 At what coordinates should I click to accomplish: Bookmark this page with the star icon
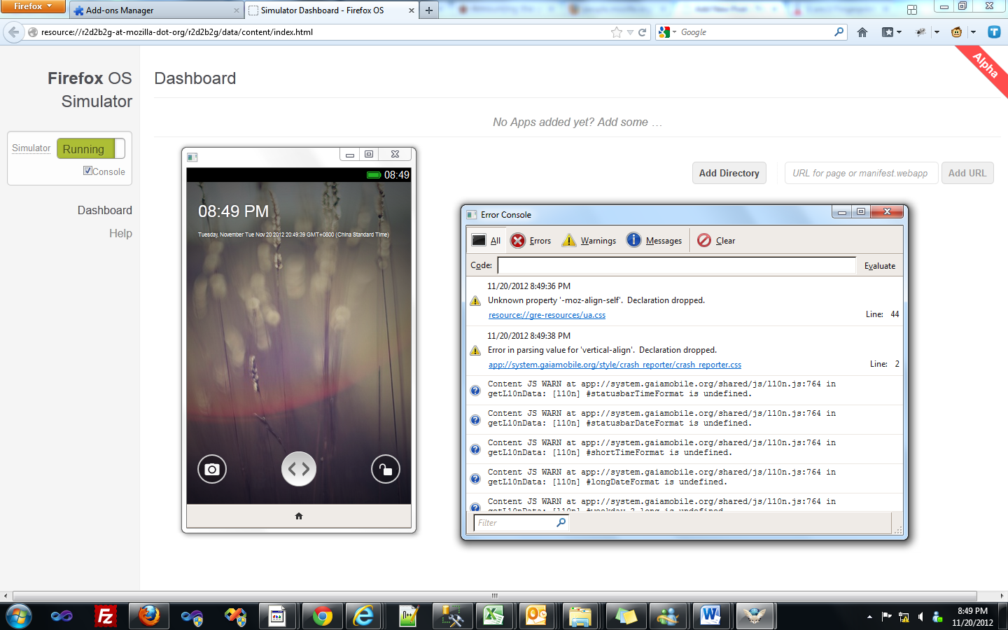coord(617,32)
